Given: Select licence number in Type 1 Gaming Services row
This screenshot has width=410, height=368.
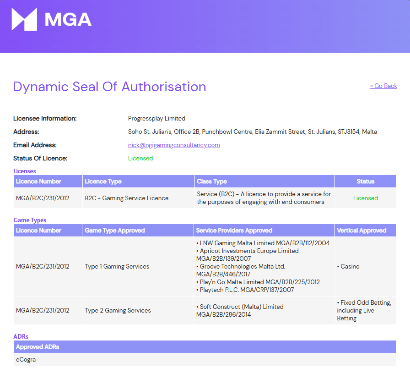Looking at the screenshot, I should point(43,266).
